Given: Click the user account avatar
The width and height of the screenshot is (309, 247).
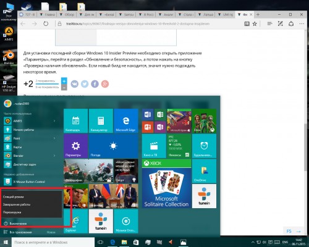Looking at the screenshot, I should click(x=7, y=103).
